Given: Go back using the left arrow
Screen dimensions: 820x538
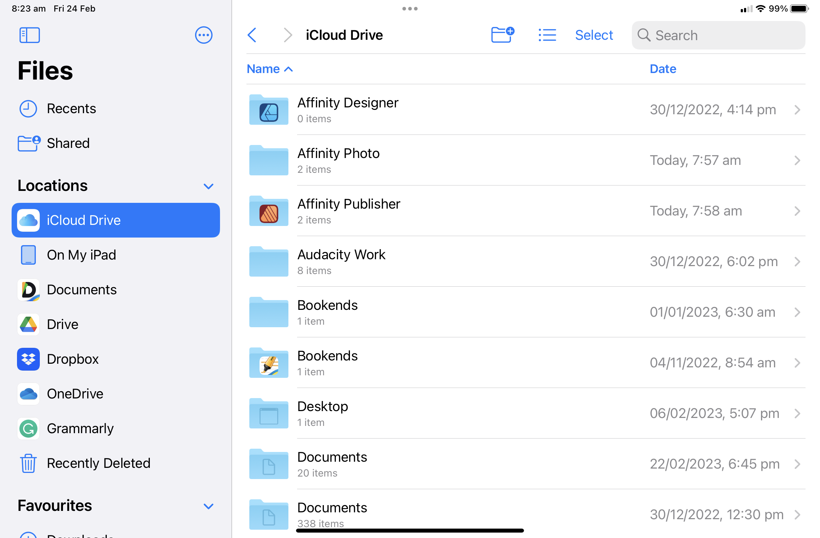Looking at the screenshot, I should pos(252,35).
